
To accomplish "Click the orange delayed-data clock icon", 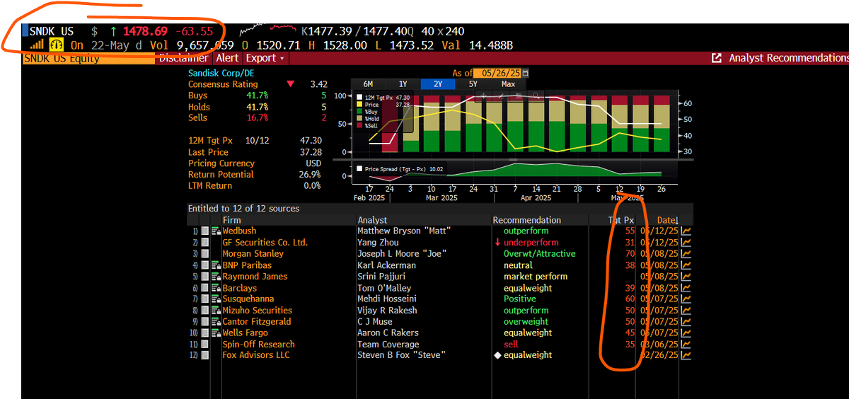I will pos(56,45).
